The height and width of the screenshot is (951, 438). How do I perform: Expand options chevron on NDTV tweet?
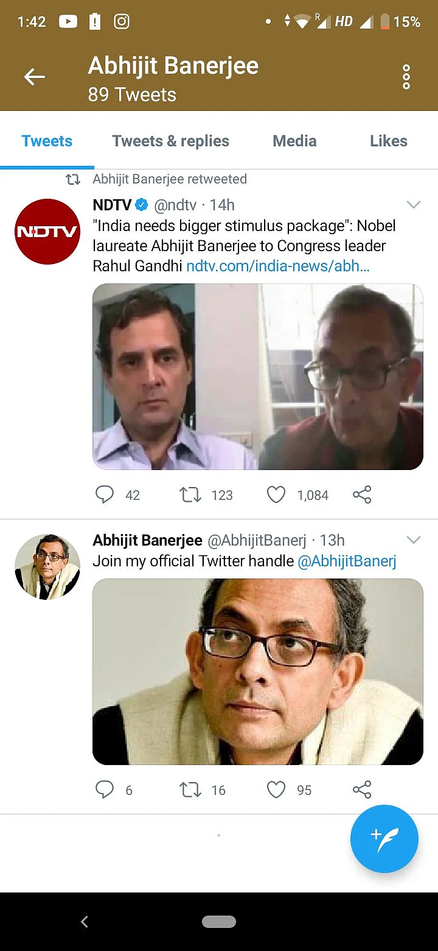(414, 205)
